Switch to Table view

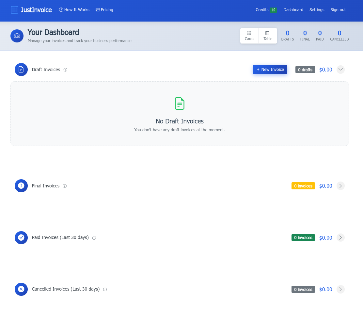tap(268, 36)
